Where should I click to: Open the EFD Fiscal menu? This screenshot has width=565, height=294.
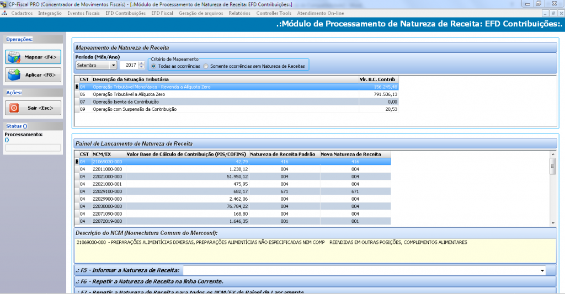162,13
